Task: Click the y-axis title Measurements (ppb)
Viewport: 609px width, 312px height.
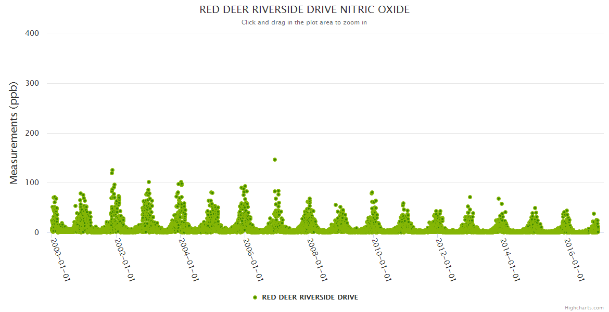Action: pos(14,133)
